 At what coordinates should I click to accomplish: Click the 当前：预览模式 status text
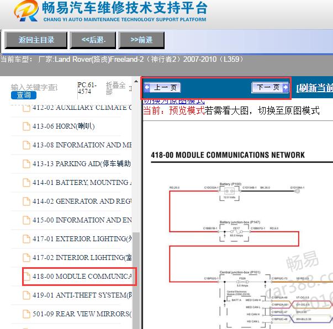[x=174, y=111]
